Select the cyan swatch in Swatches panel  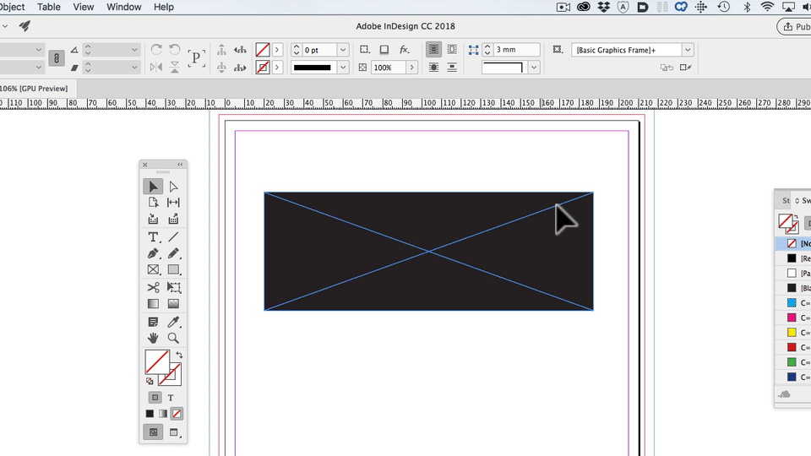[x=792, y=303]
